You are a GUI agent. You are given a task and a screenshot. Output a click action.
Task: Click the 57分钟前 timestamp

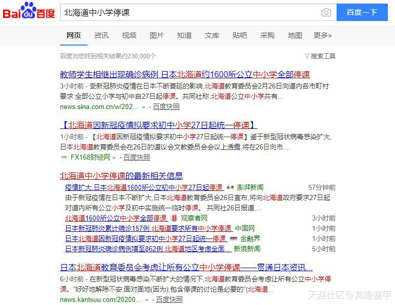(322, 187)
